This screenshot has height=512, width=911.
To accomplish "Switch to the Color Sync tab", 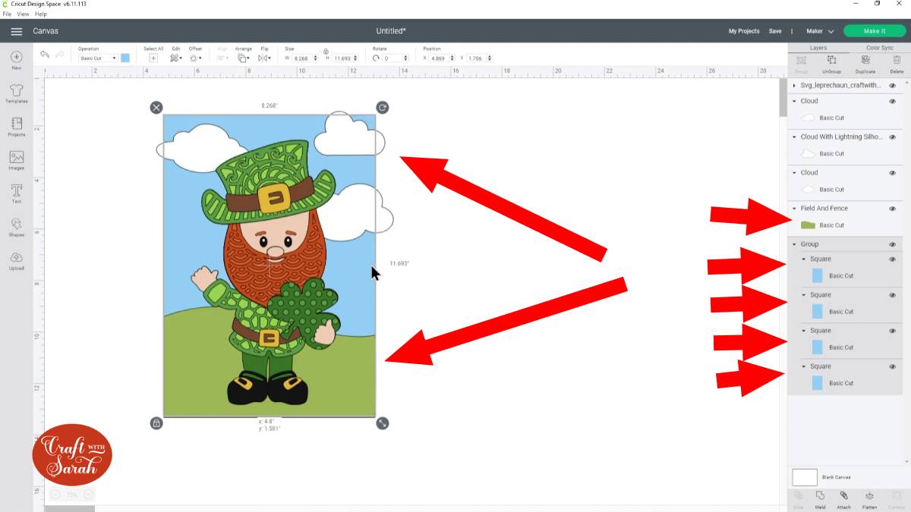I will click(x=880, y=48).
